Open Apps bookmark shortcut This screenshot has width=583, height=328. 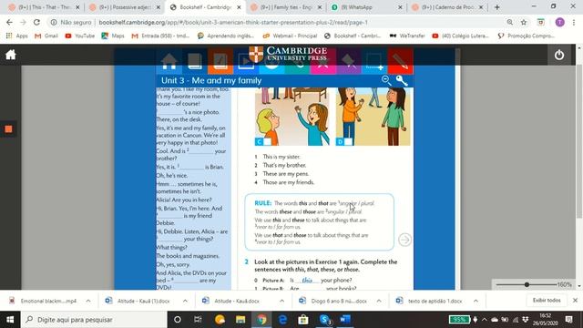point(16,36)
